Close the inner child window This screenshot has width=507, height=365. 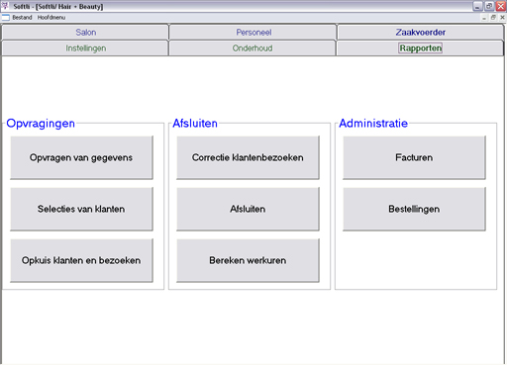coord(502,18)
